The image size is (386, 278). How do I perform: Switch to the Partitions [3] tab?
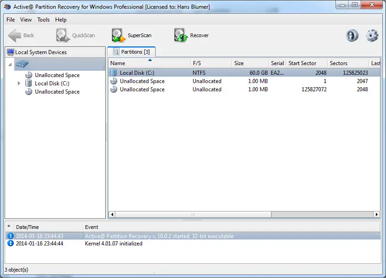click(x=131, y=52)
